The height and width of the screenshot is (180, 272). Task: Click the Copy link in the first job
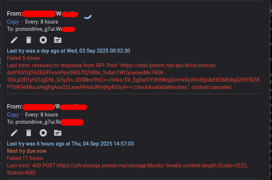coord(13,22)
